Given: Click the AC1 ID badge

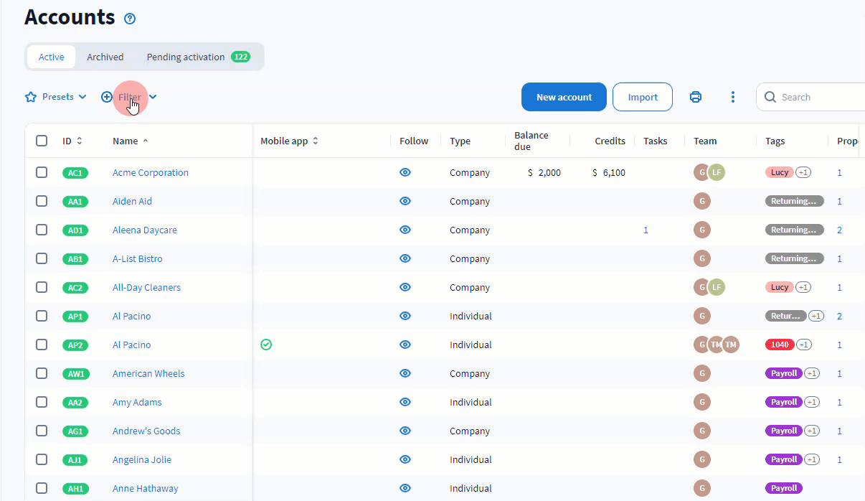Looking at the screenshot, I should (75, 173).
